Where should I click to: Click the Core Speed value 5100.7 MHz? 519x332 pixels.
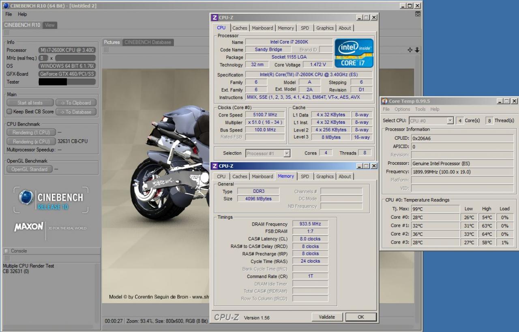[x=265, y=115]
